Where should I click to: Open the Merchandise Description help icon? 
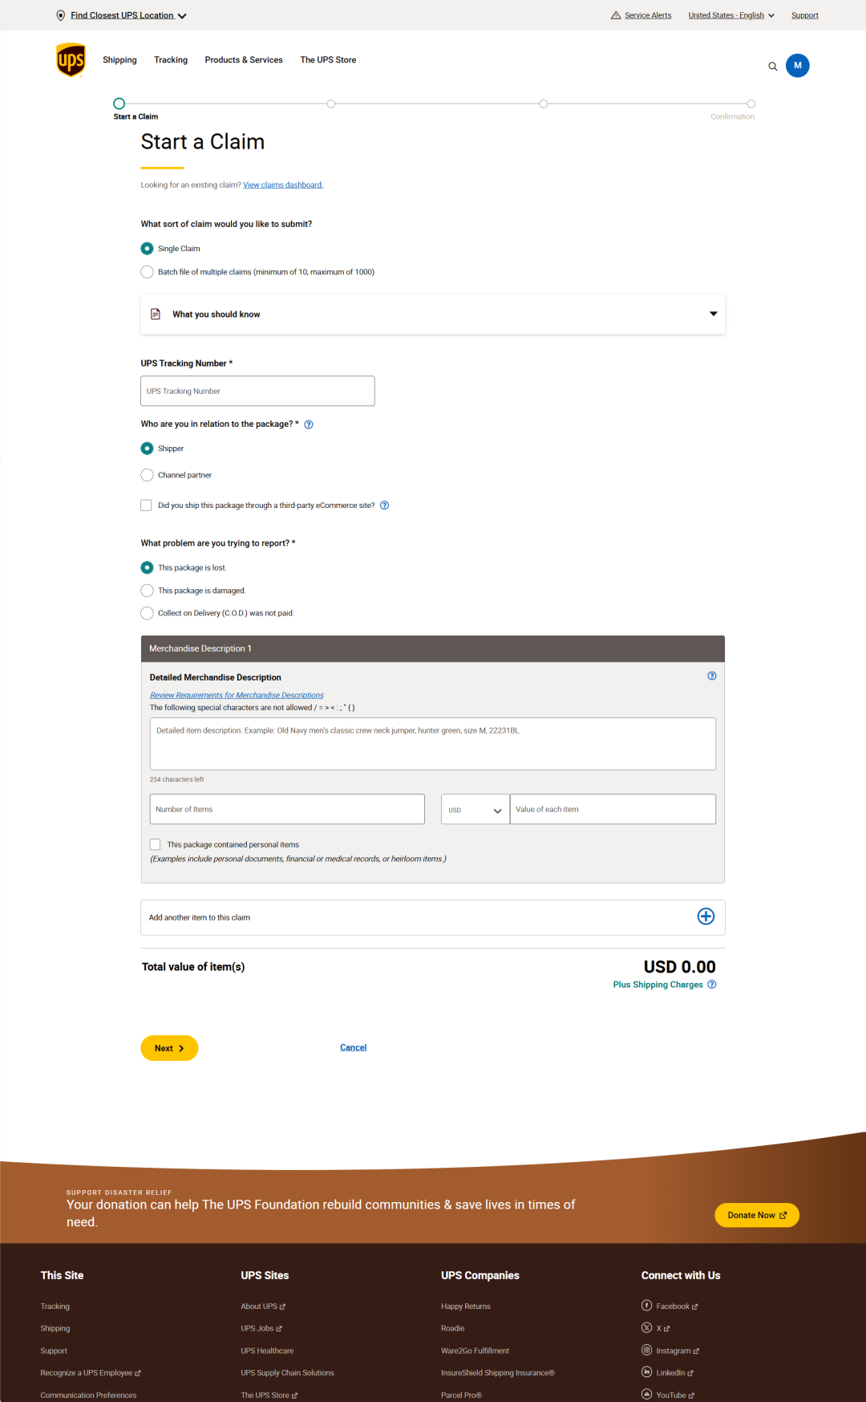[711, 676]
